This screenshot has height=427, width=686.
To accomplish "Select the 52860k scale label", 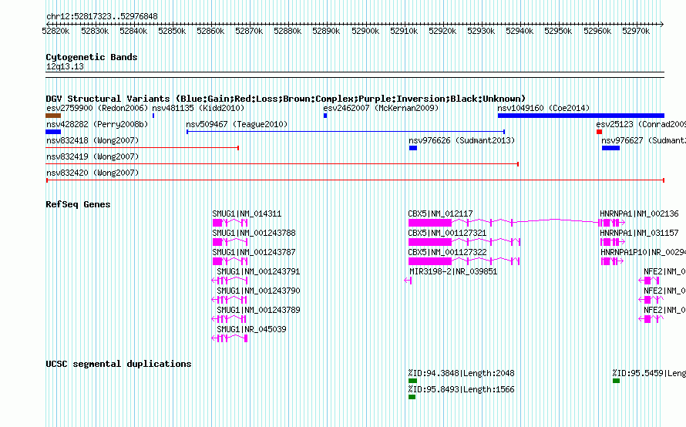I will pos(210,31).
